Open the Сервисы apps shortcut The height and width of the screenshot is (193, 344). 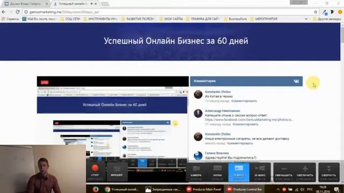tap(10, 19)
